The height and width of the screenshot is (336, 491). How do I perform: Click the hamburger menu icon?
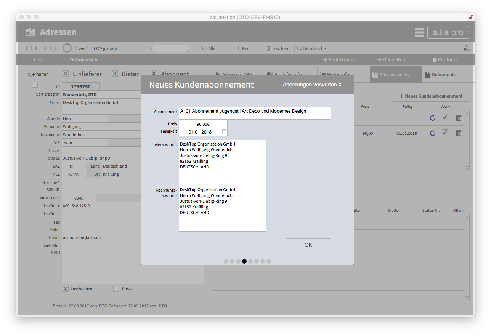[419, 32]
